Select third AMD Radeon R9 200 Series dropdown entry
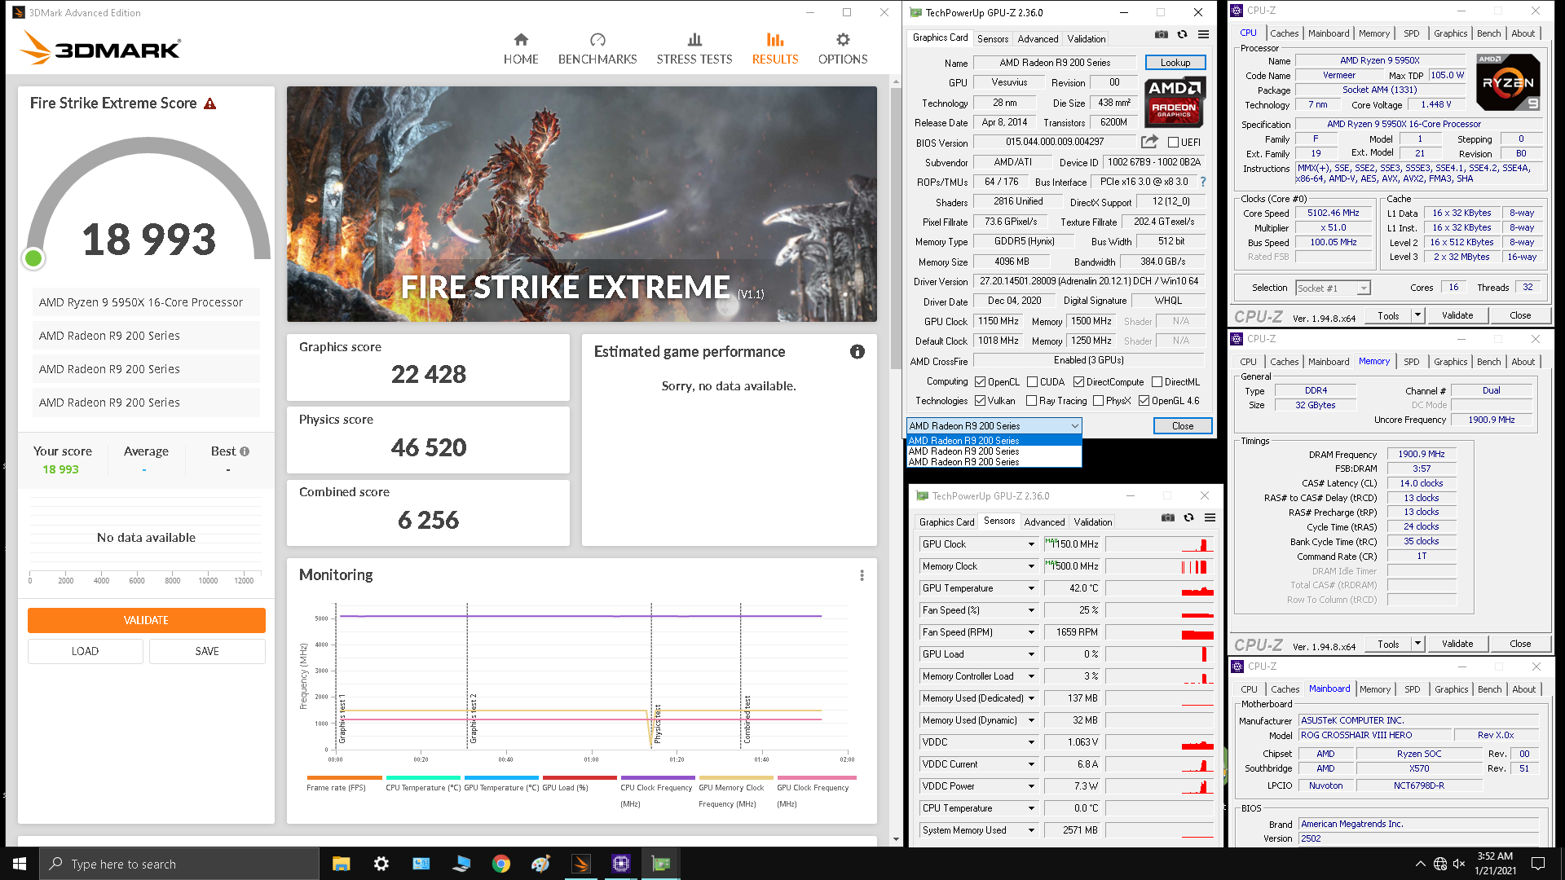The height and width of the screenshot is (880, 1565). click(994, 462)
